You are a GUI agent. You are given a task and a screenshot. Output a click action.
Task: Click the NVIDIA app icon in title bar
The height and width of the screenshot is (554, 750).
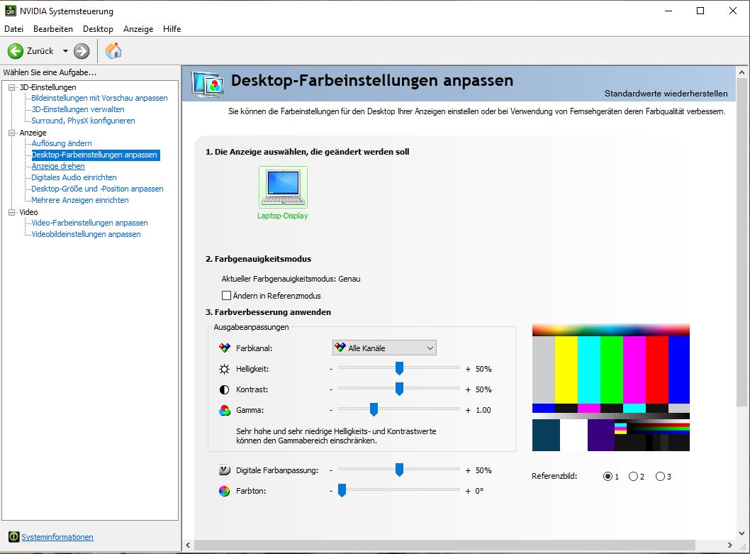10,11
